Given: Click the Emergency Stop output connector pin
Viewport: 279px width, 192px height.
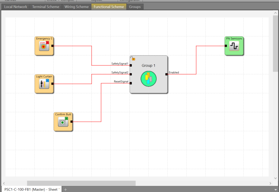Looking at the screenshot, I should 52,46.
